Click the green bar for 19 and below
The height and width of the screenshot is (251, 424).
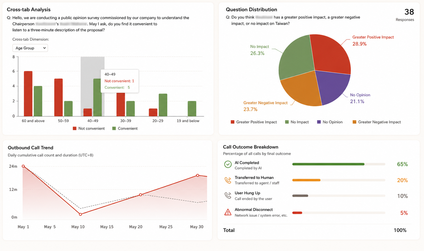[x=192, y=109]
